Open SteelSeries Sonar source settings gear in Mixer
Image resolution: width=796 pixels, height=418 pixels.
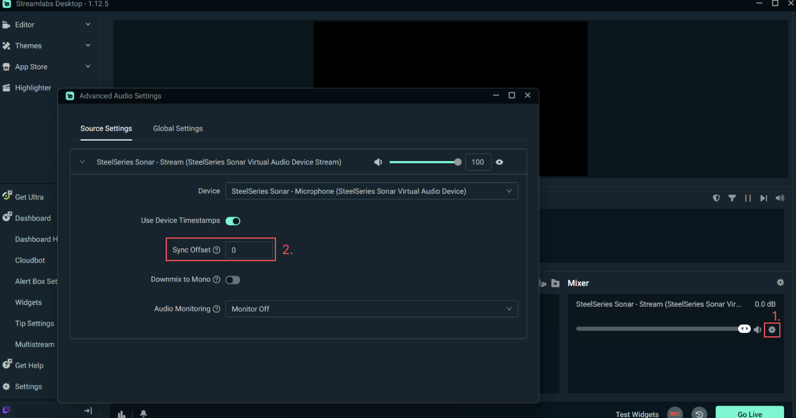772,330
